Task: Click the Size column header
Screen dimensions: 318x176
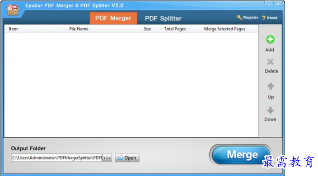Action: pyautogui.click(x=147, y=29)
